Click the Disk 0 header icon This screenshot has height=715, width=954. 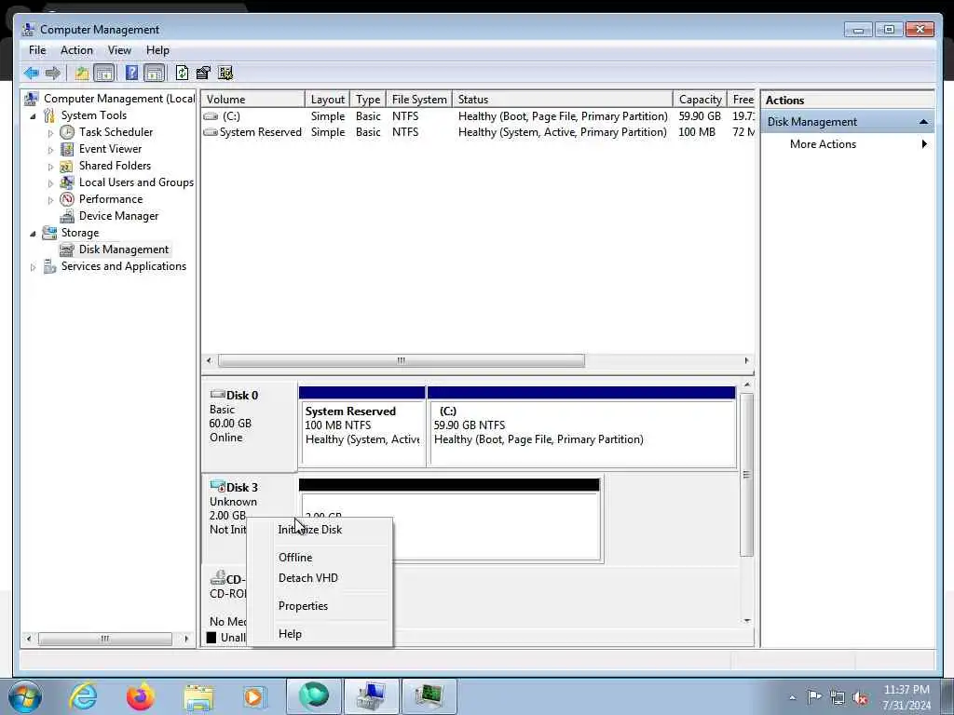[217, 395]
